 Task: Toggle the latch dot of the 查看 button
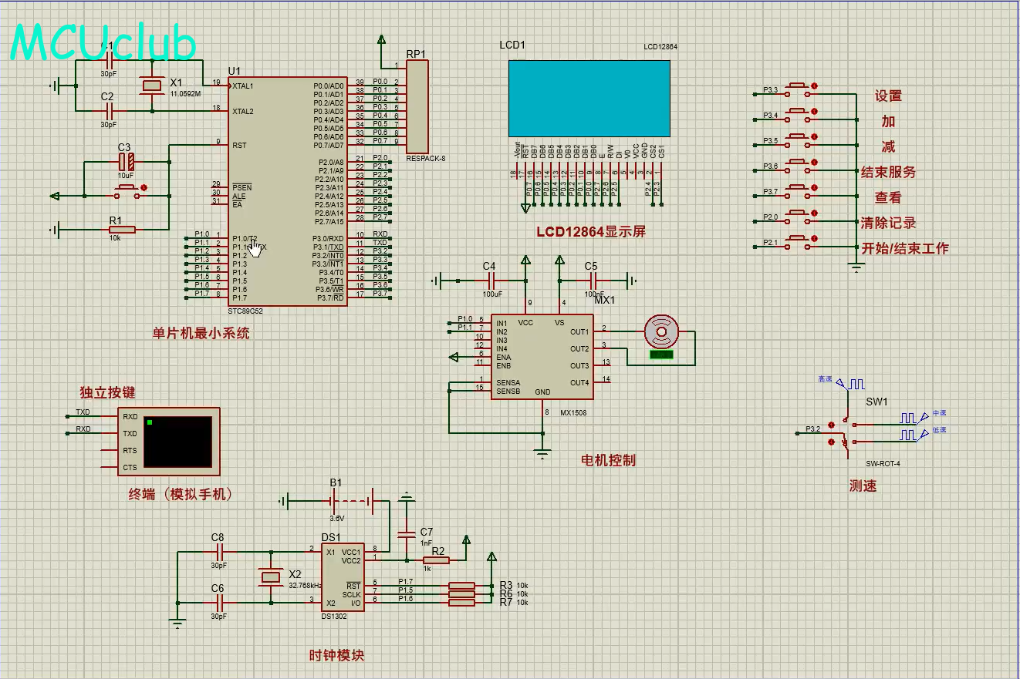pos(814,189)
